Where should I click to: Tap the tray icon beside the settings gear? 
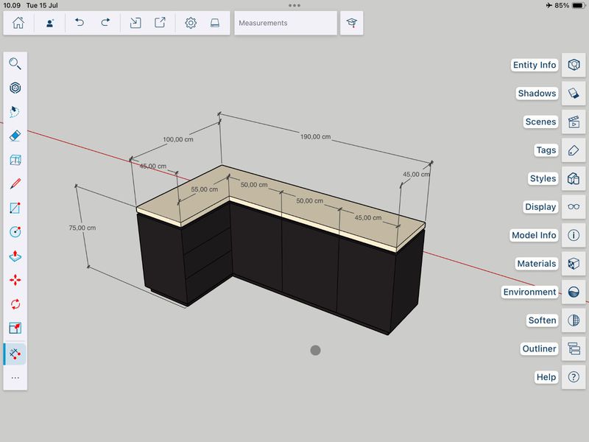[x=215, y=23]
